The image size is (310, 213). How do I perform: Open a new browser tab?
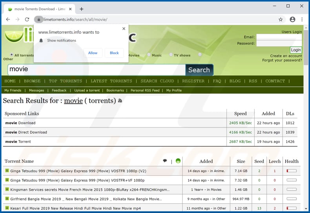[82, 9]
